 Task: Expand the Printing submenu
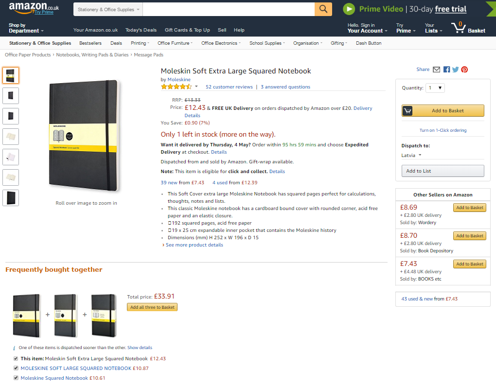click(x=140, y=43)
